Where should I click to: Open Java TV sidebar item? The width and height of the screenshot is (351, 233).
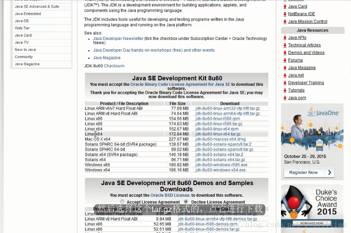(x=42, y=42)
